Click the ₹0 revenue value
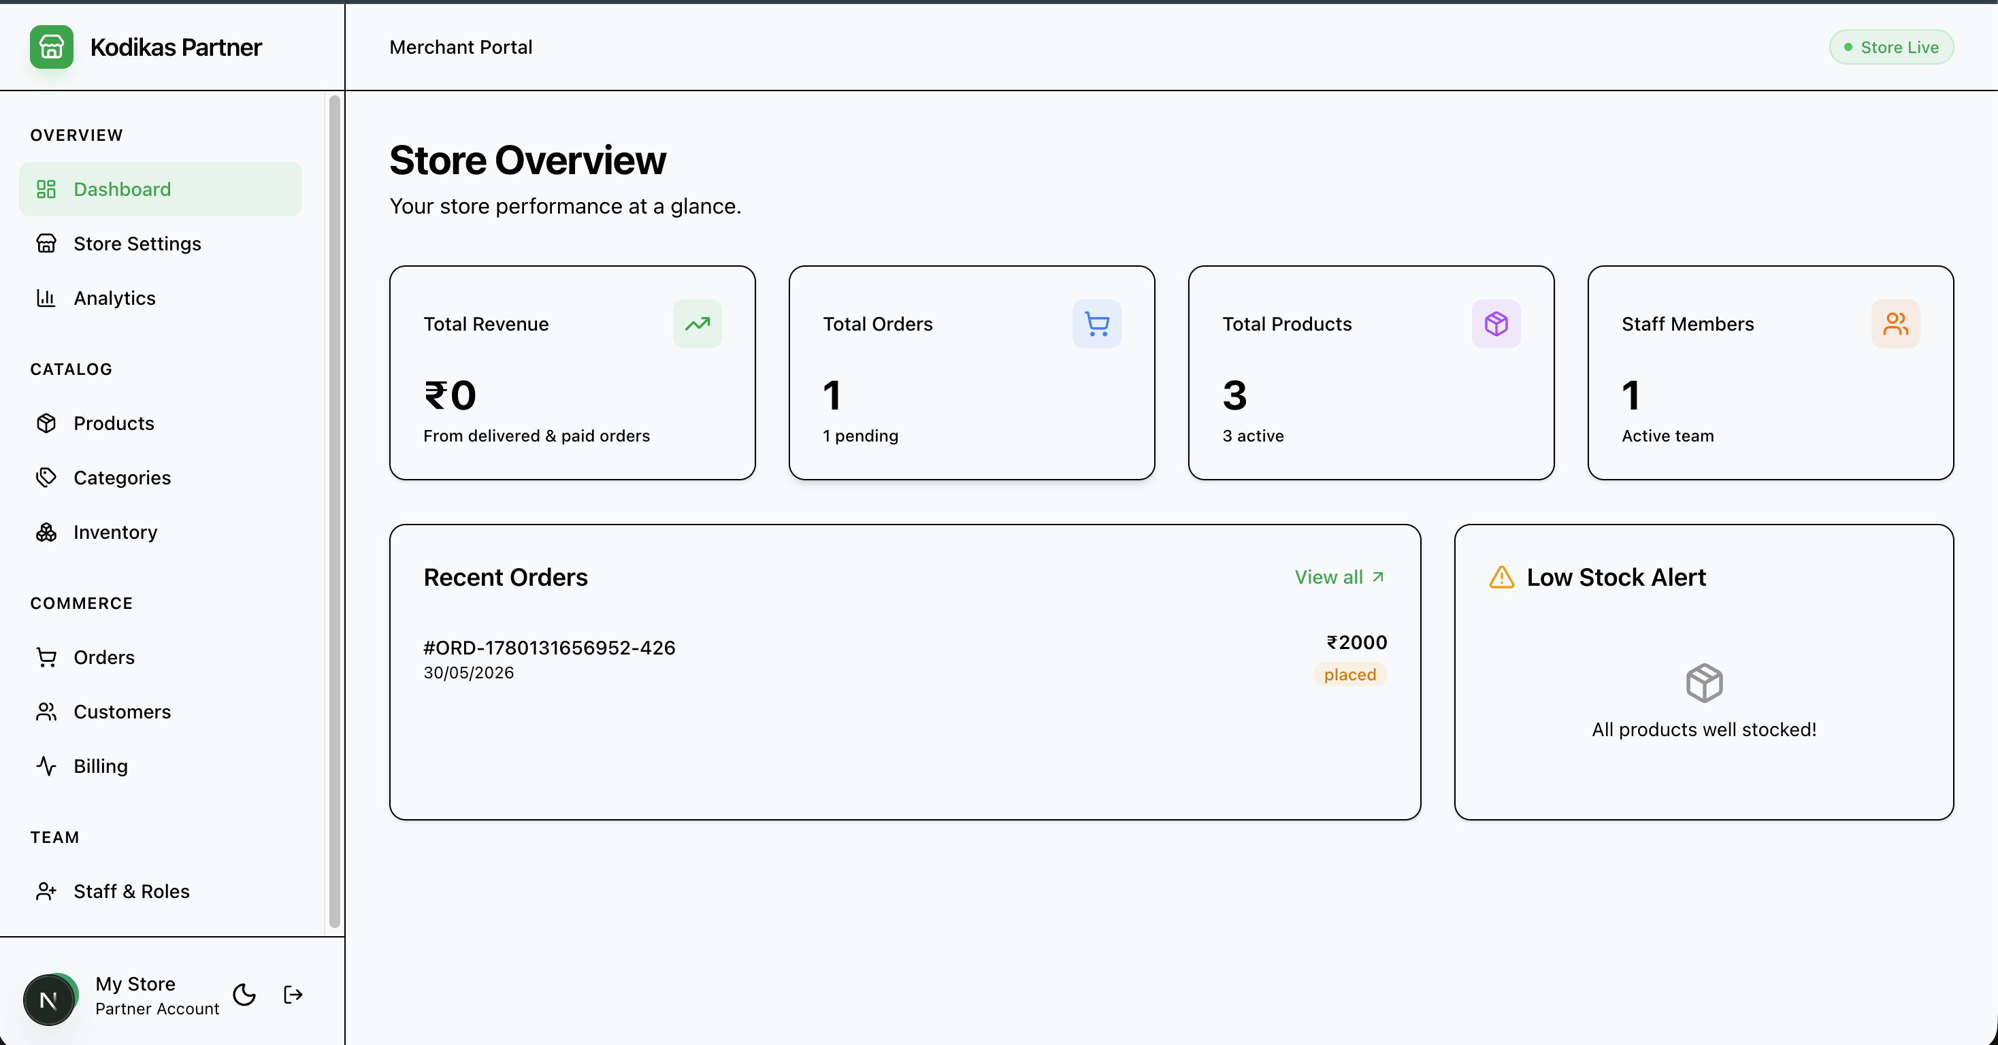1998x1045 pixels. [450, 395]
